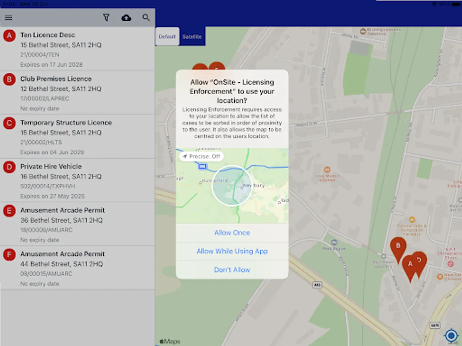
Task: Choose Allow While Using App
Action: [x=232, y=251]
